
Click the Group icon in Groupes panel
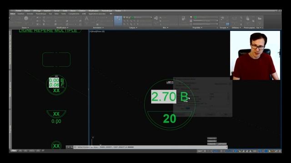coord(222,18)
